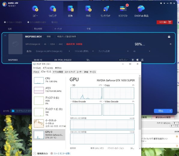
Task: Click the AIプレビュー button
Action: (x=124, y=60)
